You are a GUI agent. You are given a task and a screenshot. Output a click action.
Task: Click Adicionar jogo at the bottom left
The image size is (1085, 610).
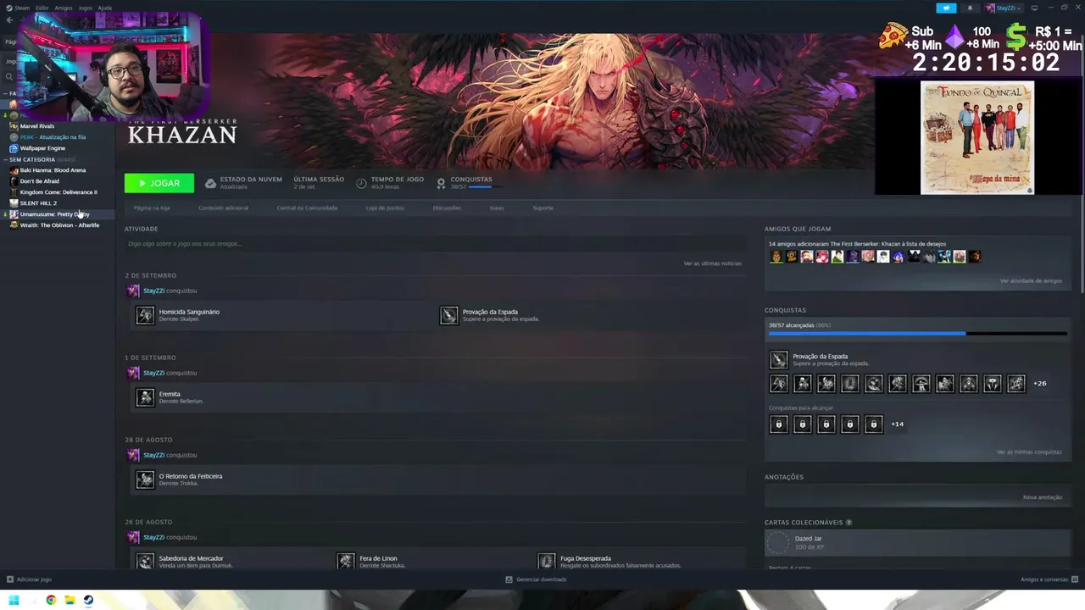[x=29, y=579]
